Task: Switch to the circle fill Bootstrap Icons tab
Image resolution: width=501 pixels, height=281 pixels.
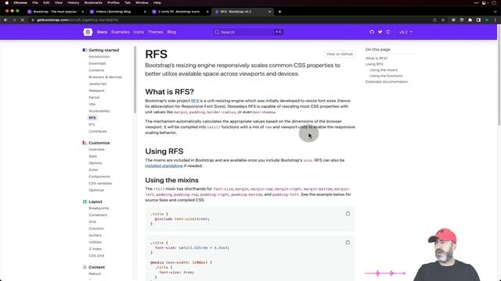Action: pyautogui.click(x=180, y=12)
